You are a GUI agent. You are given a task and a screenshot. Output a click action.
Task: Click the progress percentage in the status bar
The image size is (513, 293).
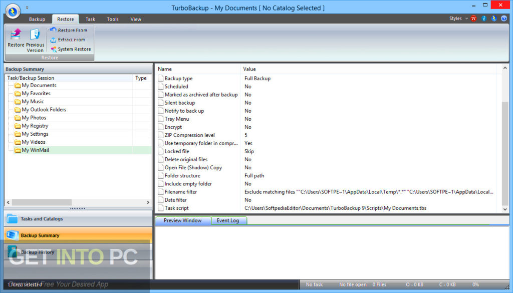[x=475, y=284]
